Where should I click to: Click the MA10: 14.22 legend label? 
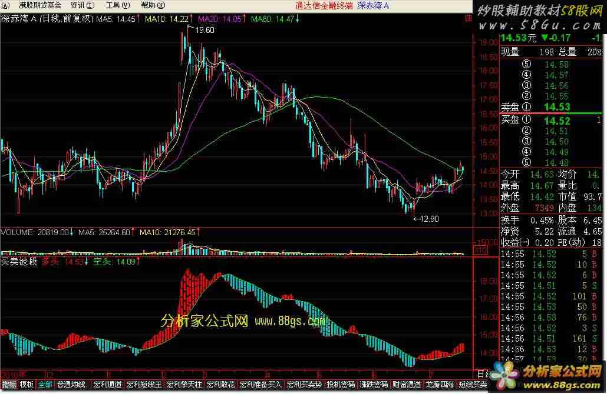click(169, 19)
